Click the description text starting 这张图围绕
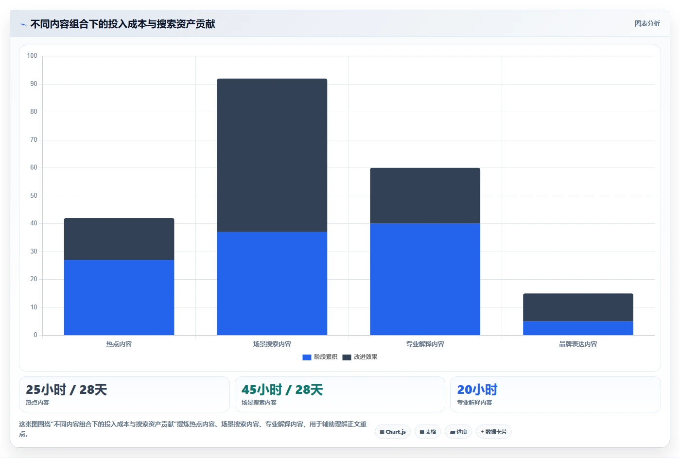680x458 pixels. tap(193, 428)
